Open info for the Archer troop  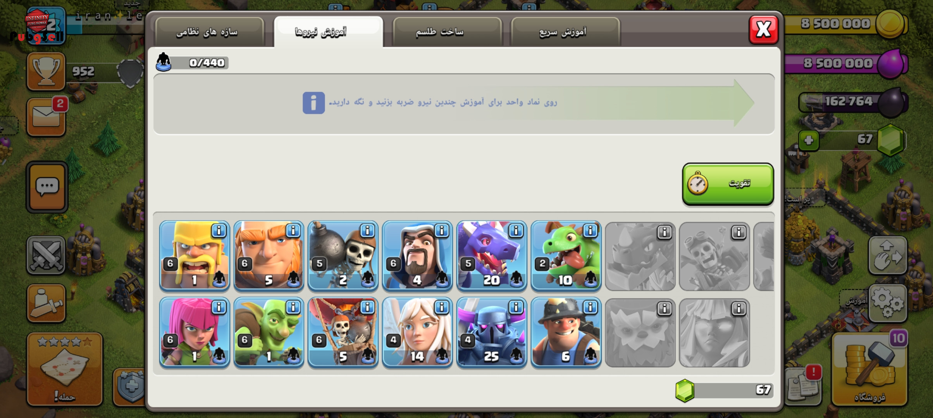click(x=219, y=307)
